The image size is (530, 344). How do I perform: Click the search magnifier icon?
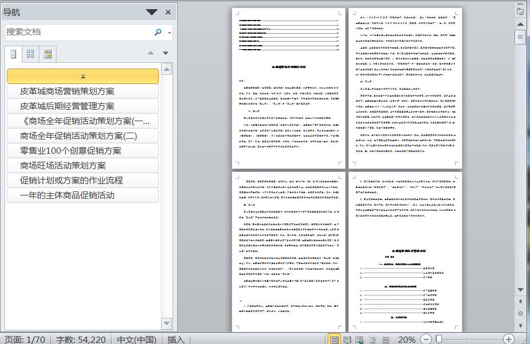[158, 33]
